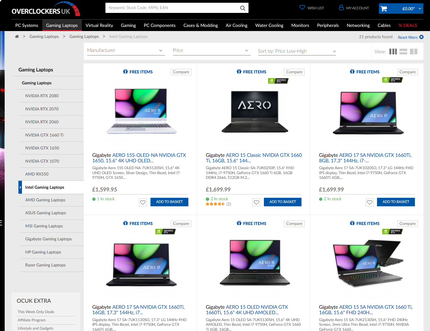The height and width of the screenshot is (331, 430).
Task: Wishlist the first AERO 17 SA 8GB laptop
Action: (370, 202)
